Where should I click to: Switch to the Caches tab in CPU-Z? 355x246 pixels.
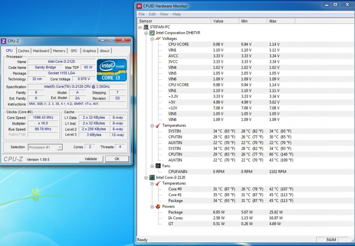click(x=24, y=51)
